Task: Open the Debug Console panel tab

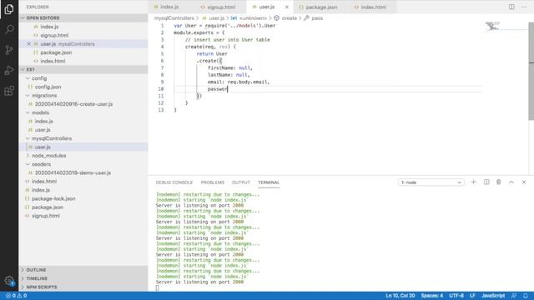Action: 174,182
